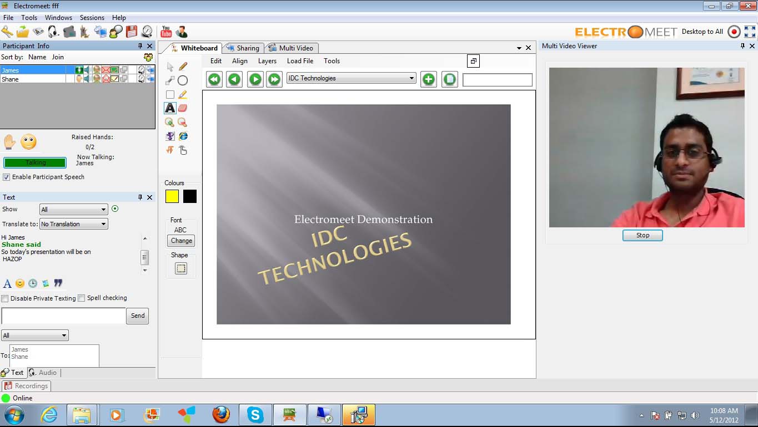Click the Stop video button
Screen dimensions: 758x427
coord(642,235)
